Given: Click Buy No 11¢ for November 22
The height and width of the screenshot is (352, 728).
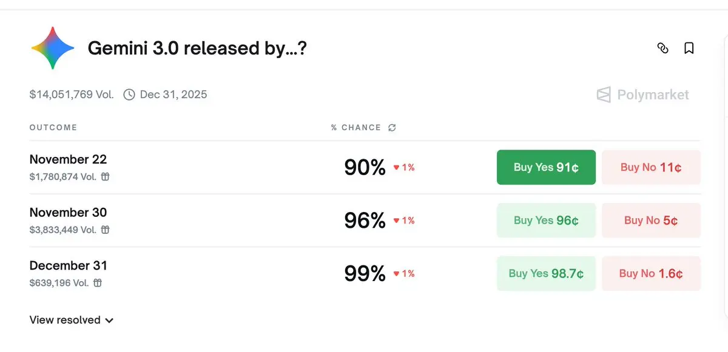Looking at the screenshot, I should [x=651, y=167].
